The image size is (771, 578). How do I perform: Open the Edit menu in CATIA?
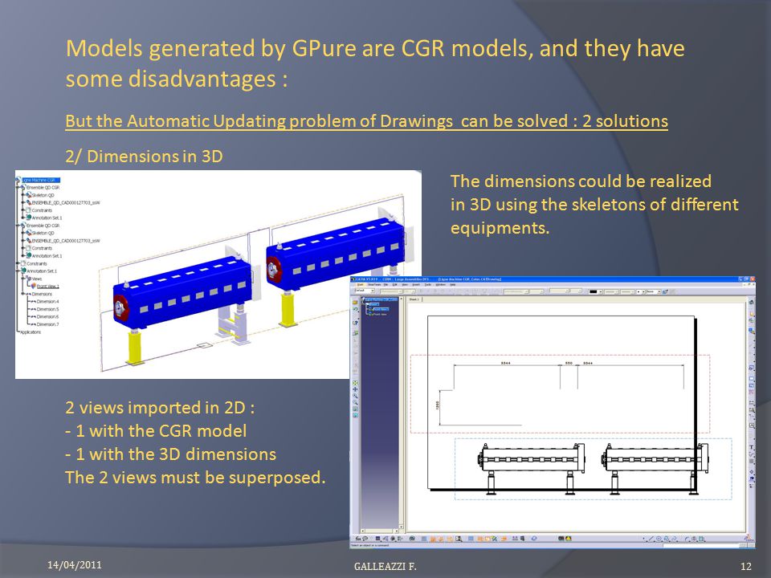click(x=395, y=284)
